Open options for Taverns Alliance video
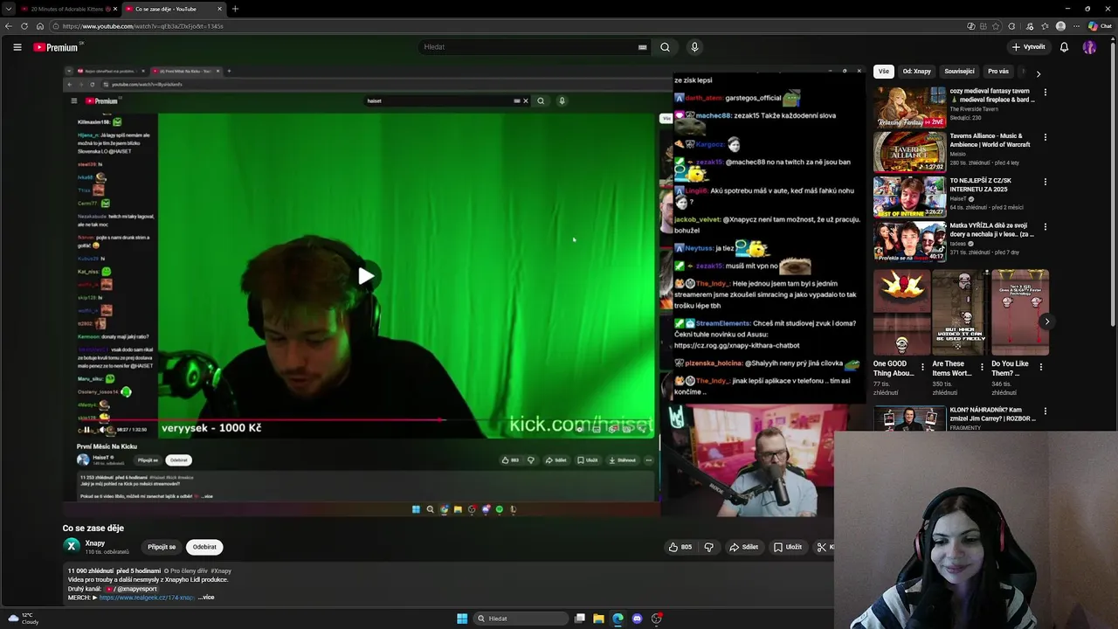Image resolution: width=1118 pixels, height=629 pixels. [x=1046, y=137]
